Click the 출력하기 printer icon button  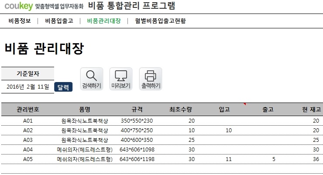151,79
